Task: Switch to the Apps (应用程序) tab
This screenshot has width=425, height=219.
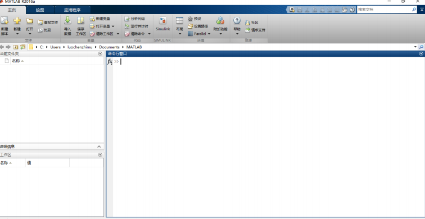Action: [72, 10]
